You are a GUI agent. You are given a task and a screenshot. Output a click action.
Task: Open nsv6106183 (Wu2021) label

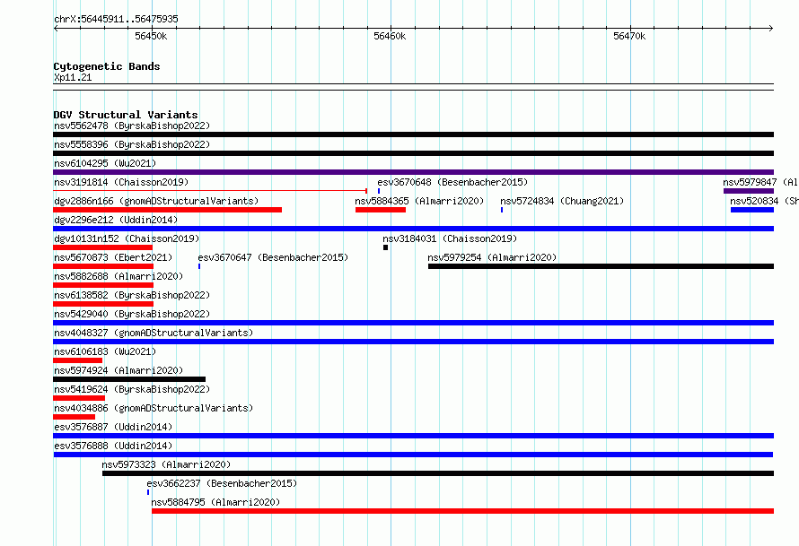coord(105,351)
